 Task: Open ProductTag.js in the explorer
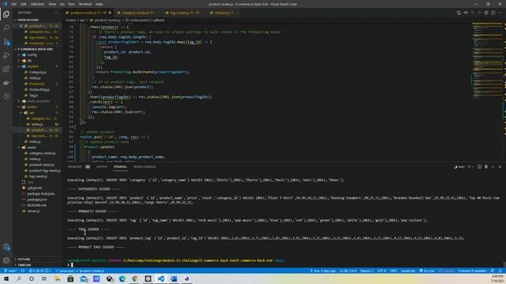pos(39,89)
